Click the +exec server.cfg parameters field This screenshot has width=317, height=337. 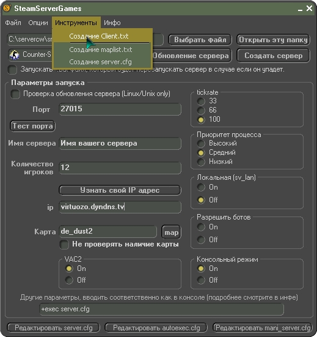[x=162, y=309]
